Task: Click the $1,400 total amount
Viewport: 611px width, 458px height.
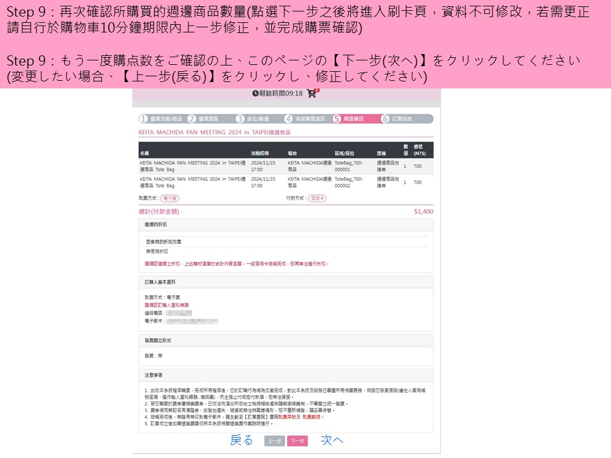Action: [x=423, y=211]
